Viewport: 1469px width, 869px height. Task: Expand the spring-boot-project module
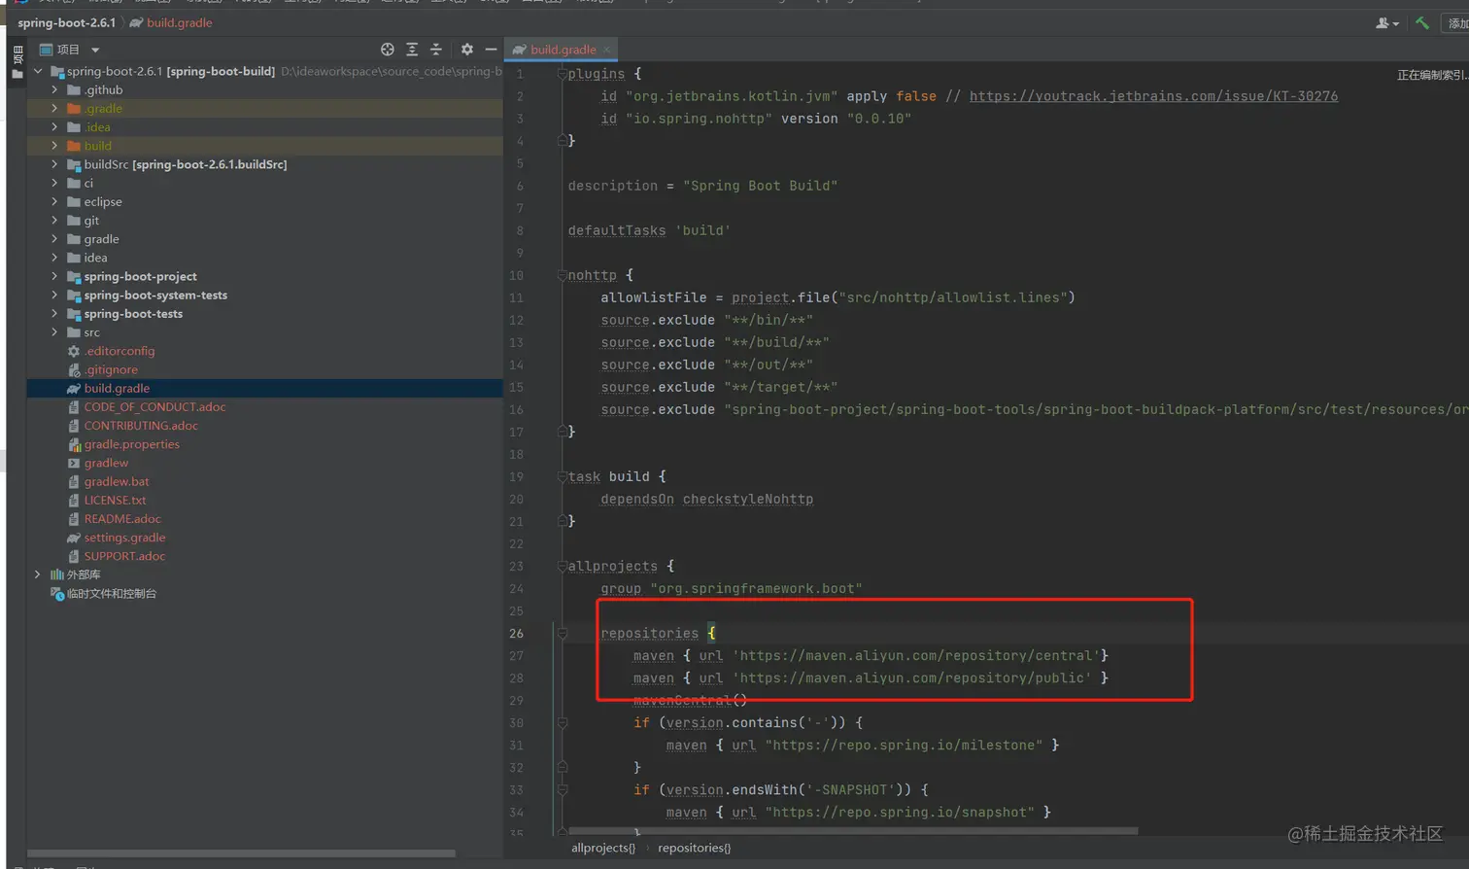pos(55,276)
